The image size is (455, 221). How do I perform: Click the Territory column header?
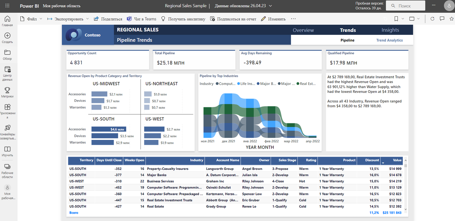(81, 160)
